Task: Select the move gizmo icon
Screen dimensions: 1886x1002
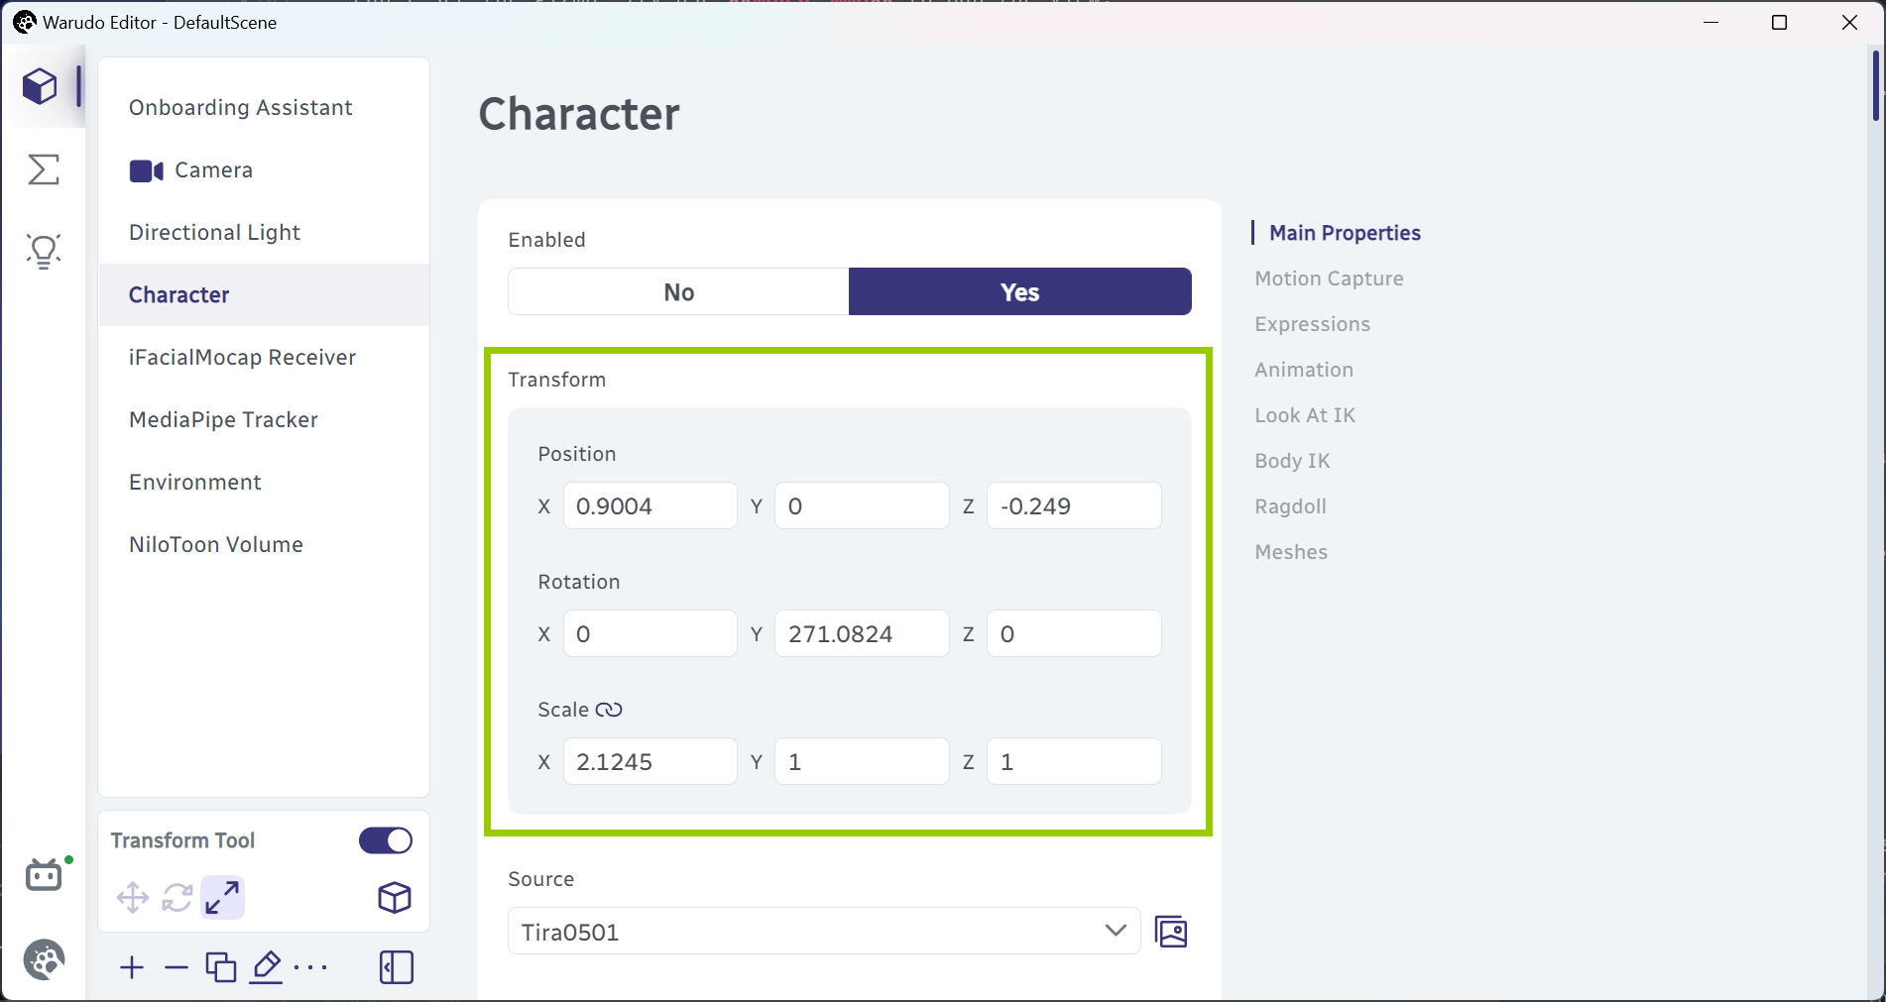Action: click(x=133, y=898)
